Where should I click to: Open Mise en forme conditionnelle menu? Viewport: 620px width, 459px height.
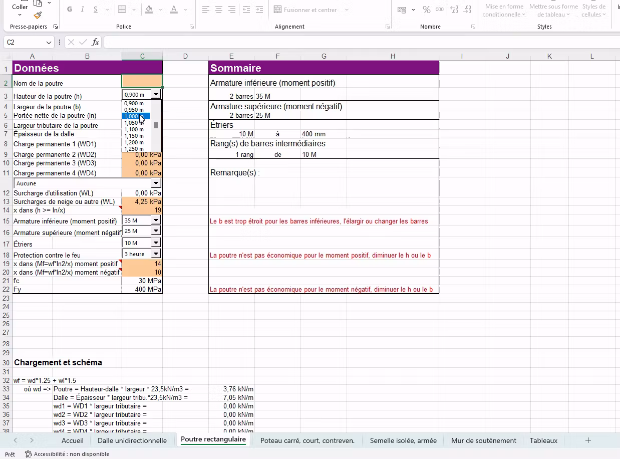click(504, 10)
